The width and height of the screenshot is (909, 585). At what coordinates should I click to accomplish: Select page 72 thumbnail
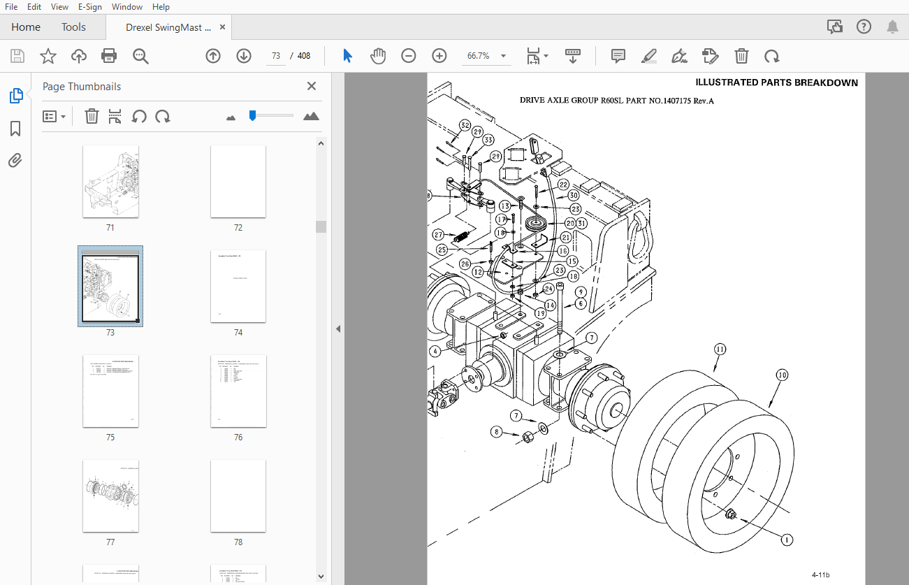[x=238, y=181]
